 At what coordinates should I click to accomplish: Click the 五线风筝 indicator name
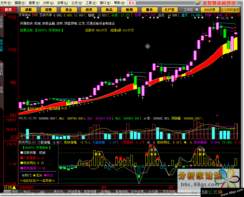[x=45, y=15]
